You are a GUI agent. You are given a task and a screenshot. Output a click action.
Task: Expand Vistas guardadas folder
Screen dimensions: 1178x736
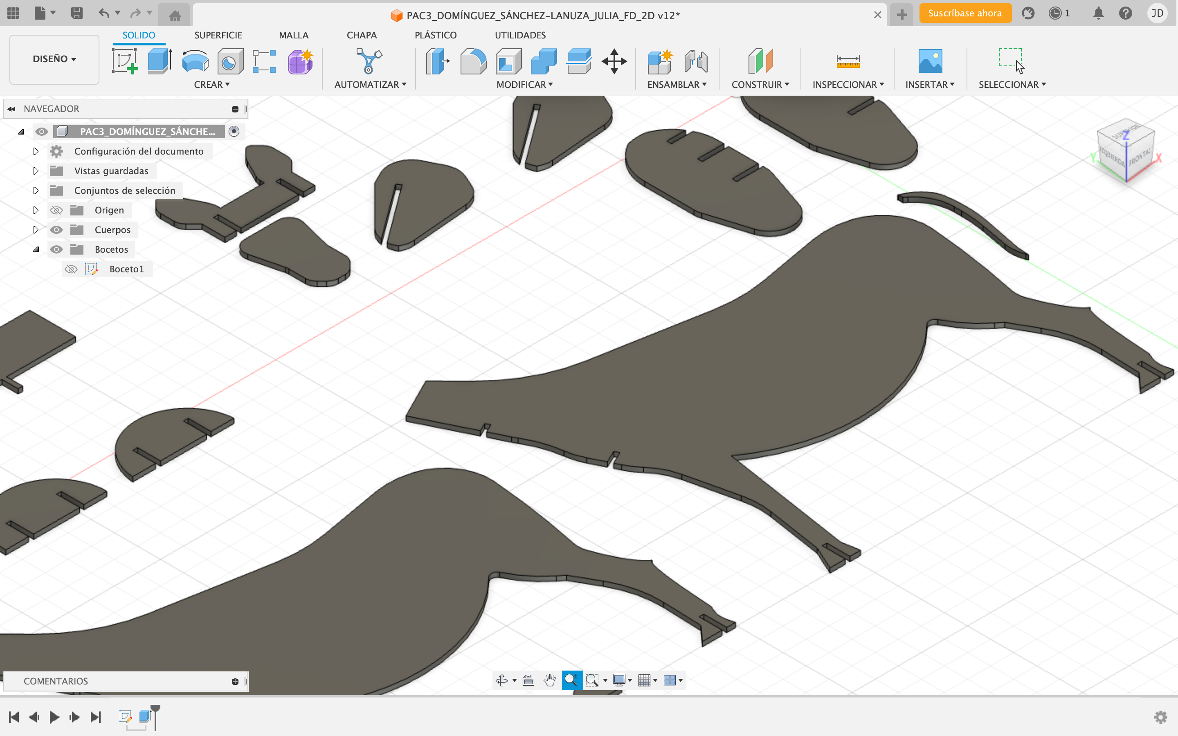pyautogui.click(x=36, y=171)
